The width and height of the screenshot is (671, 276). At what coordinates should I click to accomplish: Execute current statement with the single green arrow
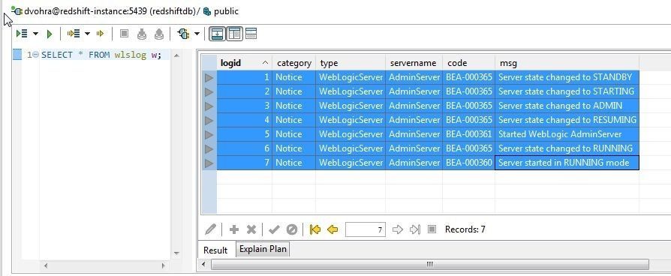point(50,34)
